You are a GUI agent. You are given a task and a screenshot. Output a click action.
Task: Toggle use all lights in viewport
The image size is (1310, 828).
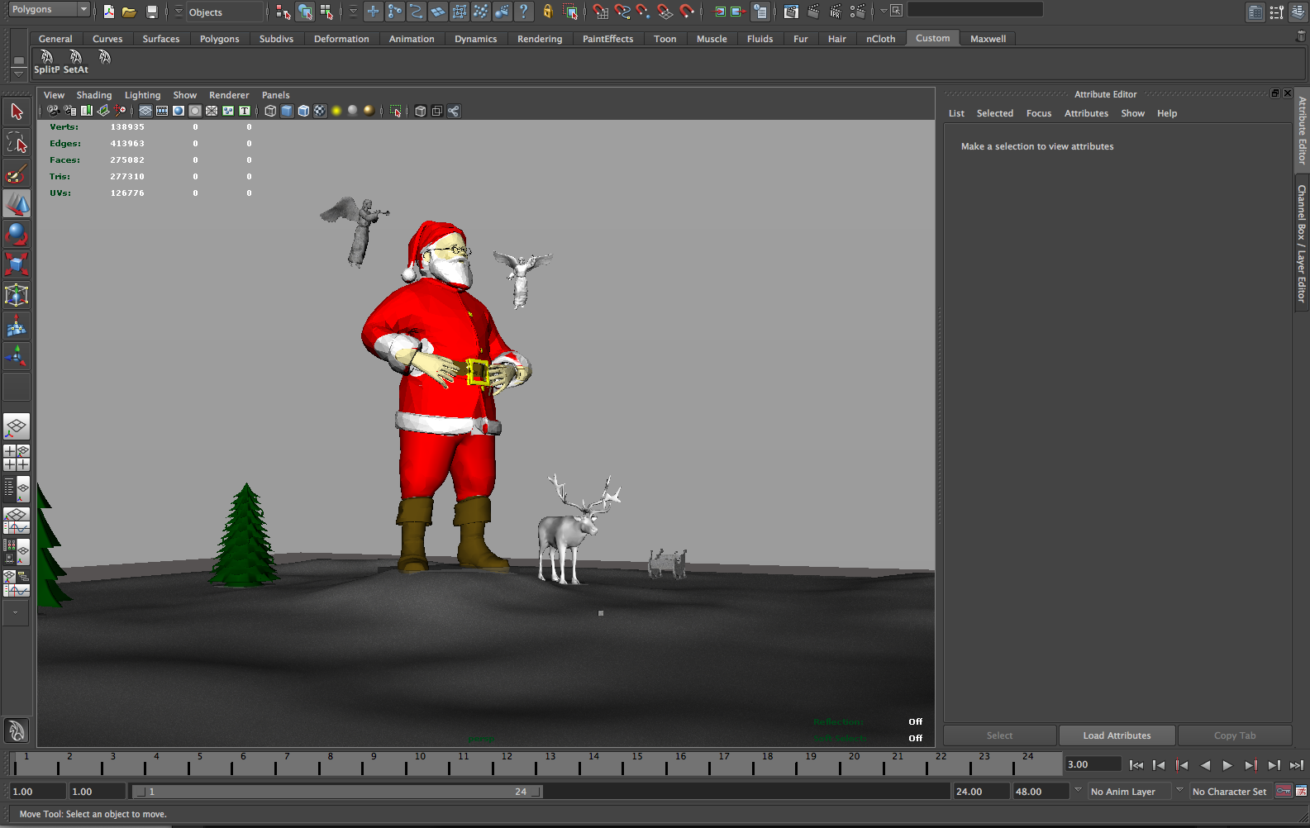(336, 111)
